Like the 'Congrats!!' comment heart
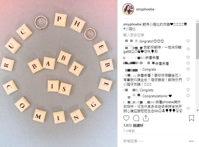This screenshot has height=147, width=199. click(x=188, y=41)
